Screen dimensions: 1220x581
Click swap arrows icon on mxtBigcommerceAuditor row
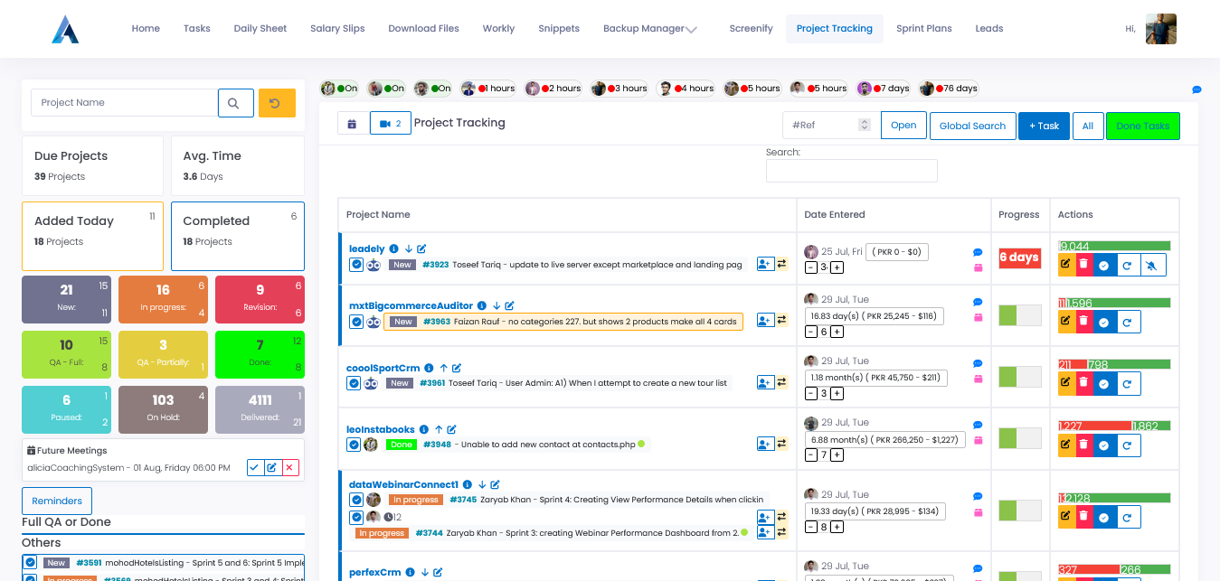click(782, 320)
